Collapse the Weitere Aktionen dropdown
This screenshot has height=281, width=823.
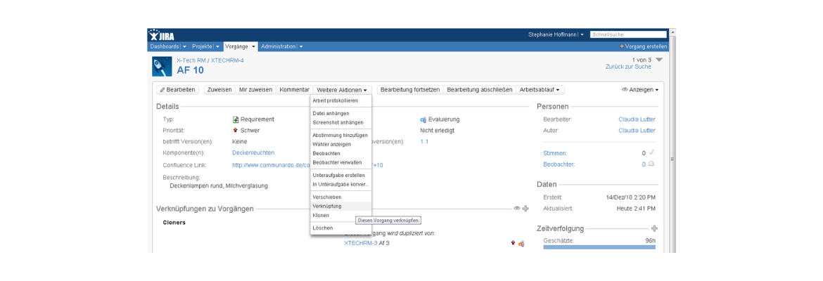pyautogui.click(x=342, y=90)
